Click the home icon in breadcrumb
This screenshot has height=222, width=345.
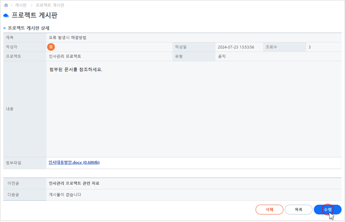(x=6, y=5)
